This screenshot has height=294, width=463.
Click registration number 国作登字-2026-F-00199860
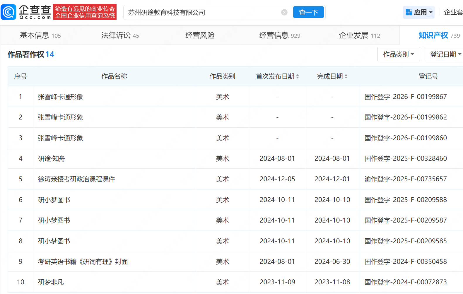click(x=406, y=138)
